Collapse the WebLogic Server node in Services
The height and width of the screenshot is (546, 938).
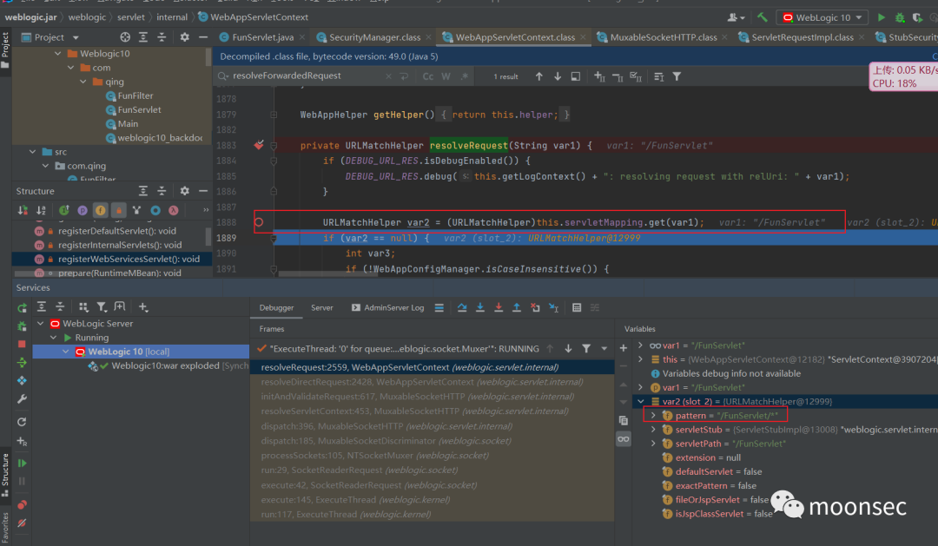[x=40, y=324]
